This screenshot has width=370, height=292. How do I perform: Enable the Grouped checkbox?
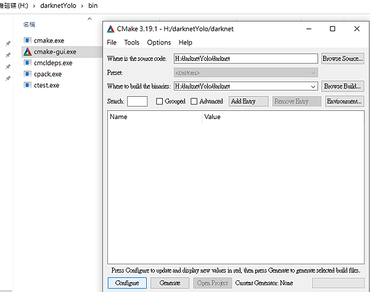tap(159, 102)
